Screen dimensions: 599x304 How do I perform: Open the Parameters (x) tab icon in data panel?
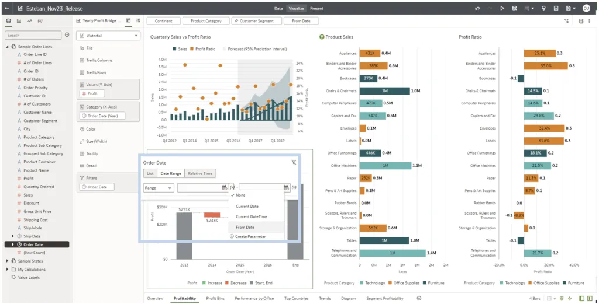40,20
